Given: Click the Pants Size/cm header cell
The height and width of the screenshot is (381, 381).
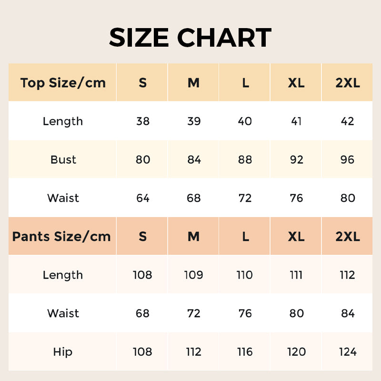Looking at the screenshot, I should click(61, 237).
